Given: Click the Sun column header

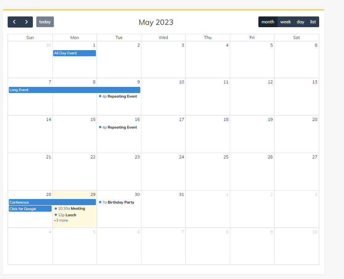Looking at the screenshot, I should pos(30,38).
